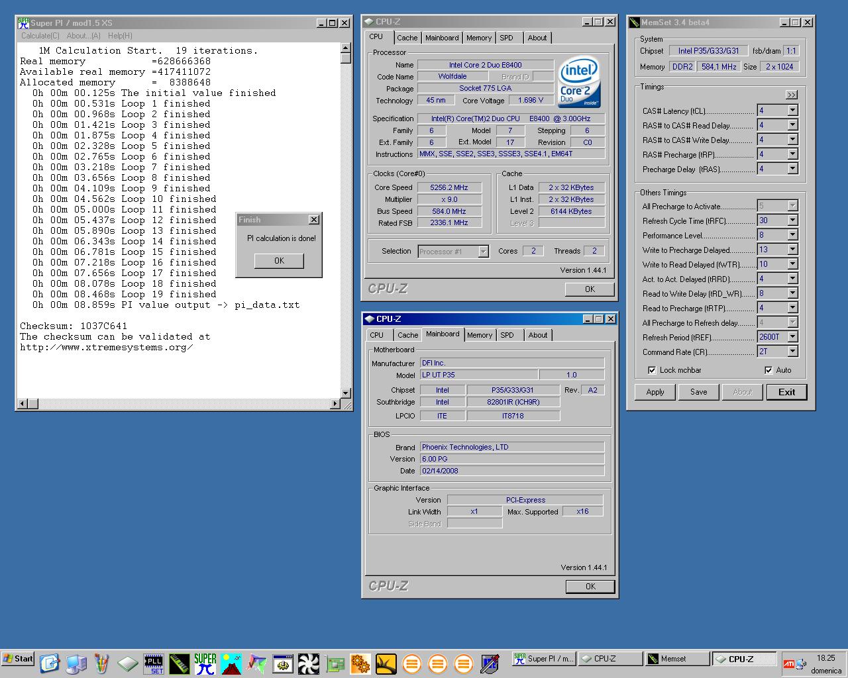This screenshot has height=678, width=848.
Task: Click the Save button in MemSet
Action: click(699, 392)
